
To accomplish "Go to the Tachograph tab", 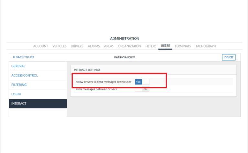I will click(206, 46).
